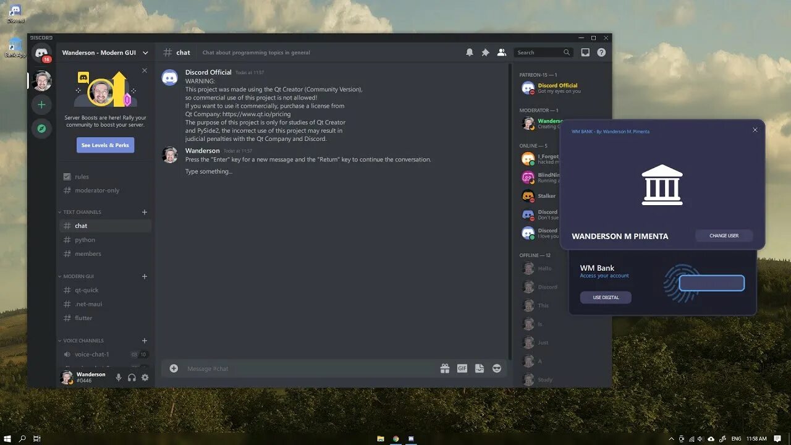
Task: Show pinned messages
Action: pos(486,53)
